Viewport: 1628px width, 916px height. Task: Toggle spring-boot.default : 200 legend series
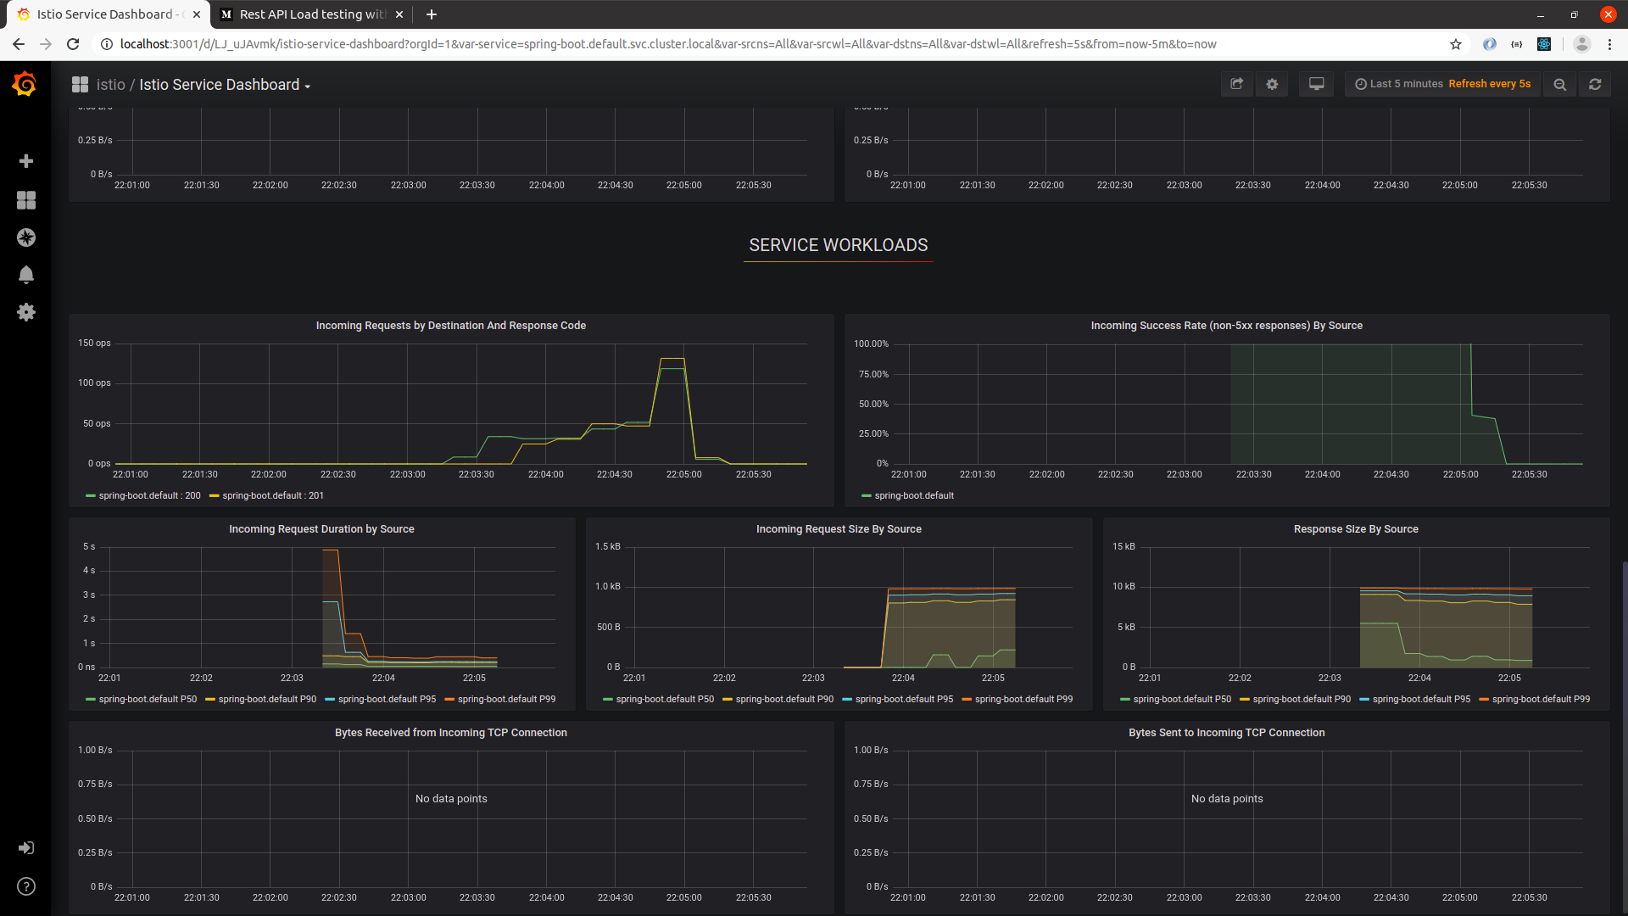tap(150, 496)
